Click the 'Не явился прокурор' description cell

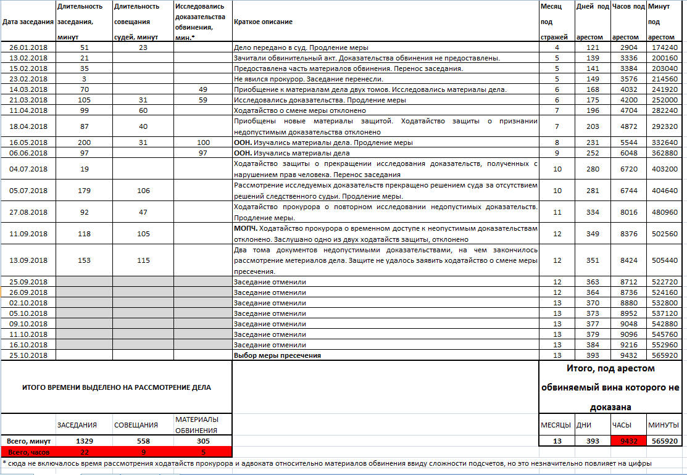[x=384, y=79]
